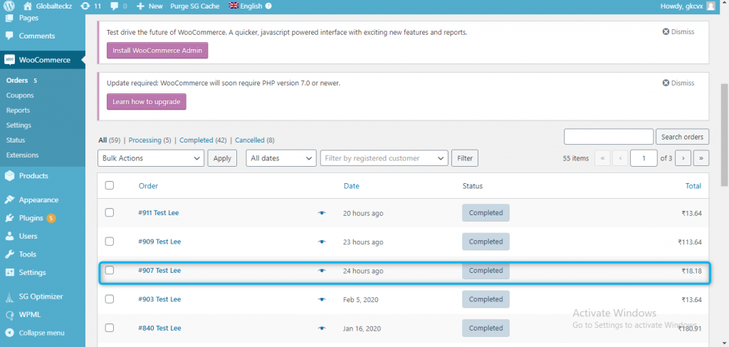This screenshot has height=347, width=729.
Task: Go to next page of orders
Action: point(683,158)
